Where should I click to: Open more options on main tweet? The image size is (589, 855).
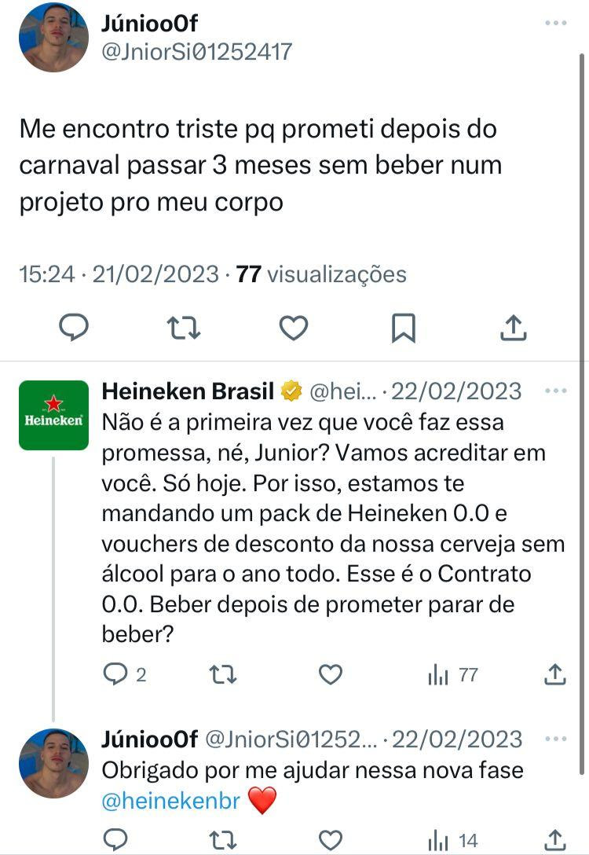555,24
